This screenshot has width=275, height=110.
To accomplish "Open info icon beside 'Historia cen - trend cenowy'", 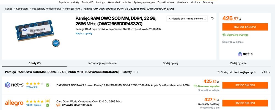I will point(205,19).
